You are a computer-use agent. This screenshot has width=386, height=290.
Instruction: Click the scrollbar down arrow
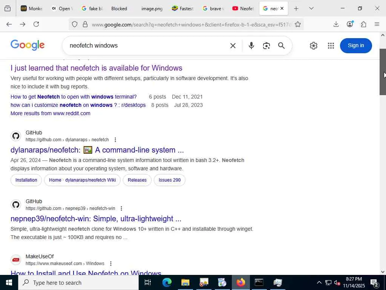[383, 272]
